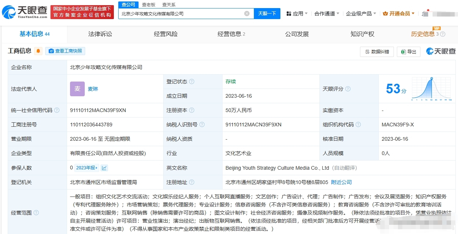Click the industry value 文化艺术业
458x234 pixels.
238,154
